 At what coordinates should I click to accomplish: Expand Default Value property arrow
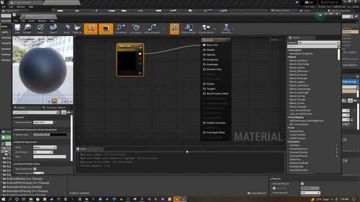(x=14, y=135)
